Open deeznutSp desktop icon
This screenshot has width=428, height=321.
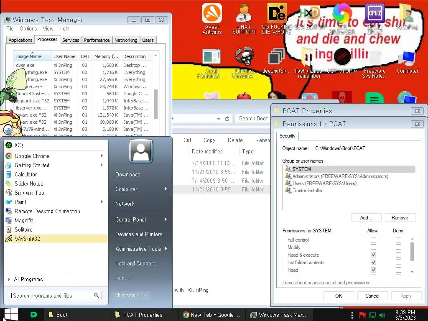click(x=276, y=61)
